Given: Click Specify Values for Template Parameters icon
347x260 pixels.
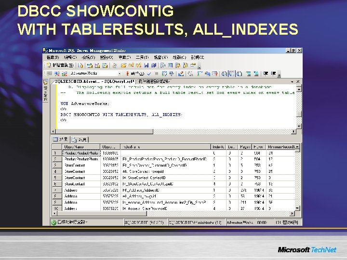Looking at the screenshot, I should click(x=190, y=73).
